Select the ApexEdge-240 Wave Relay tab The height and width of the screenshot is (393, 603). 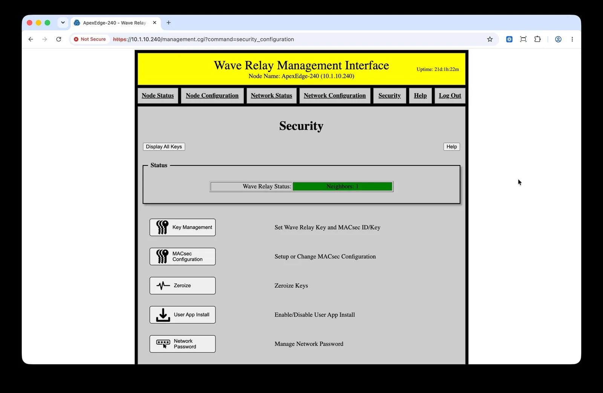pos(115,23)
